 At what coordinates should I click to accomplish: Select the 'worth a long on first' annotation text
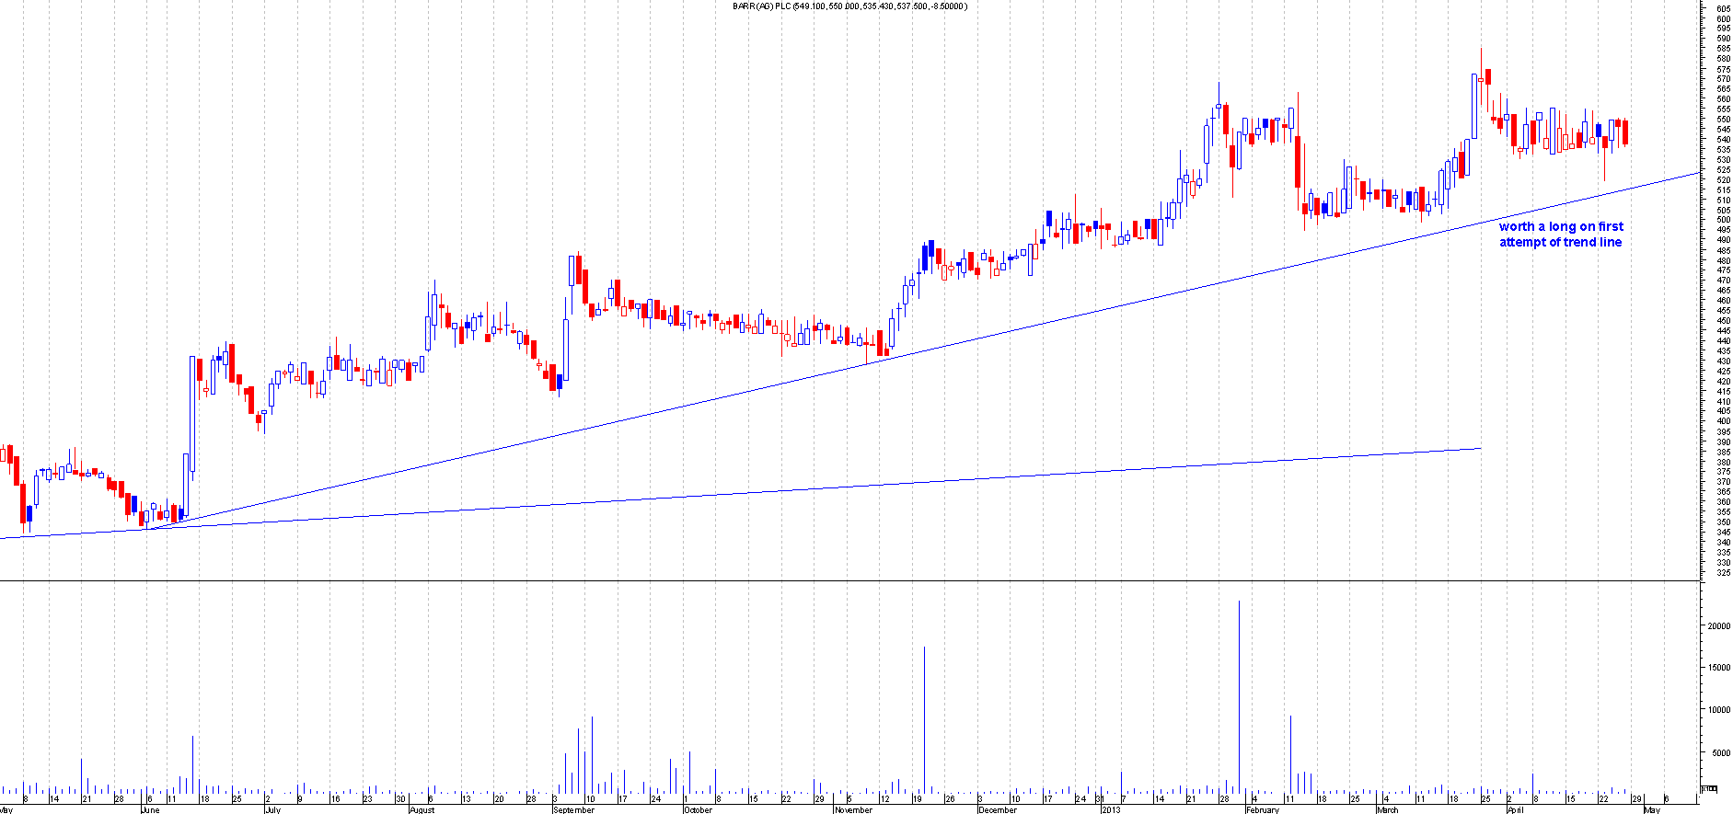(1561, 226)
